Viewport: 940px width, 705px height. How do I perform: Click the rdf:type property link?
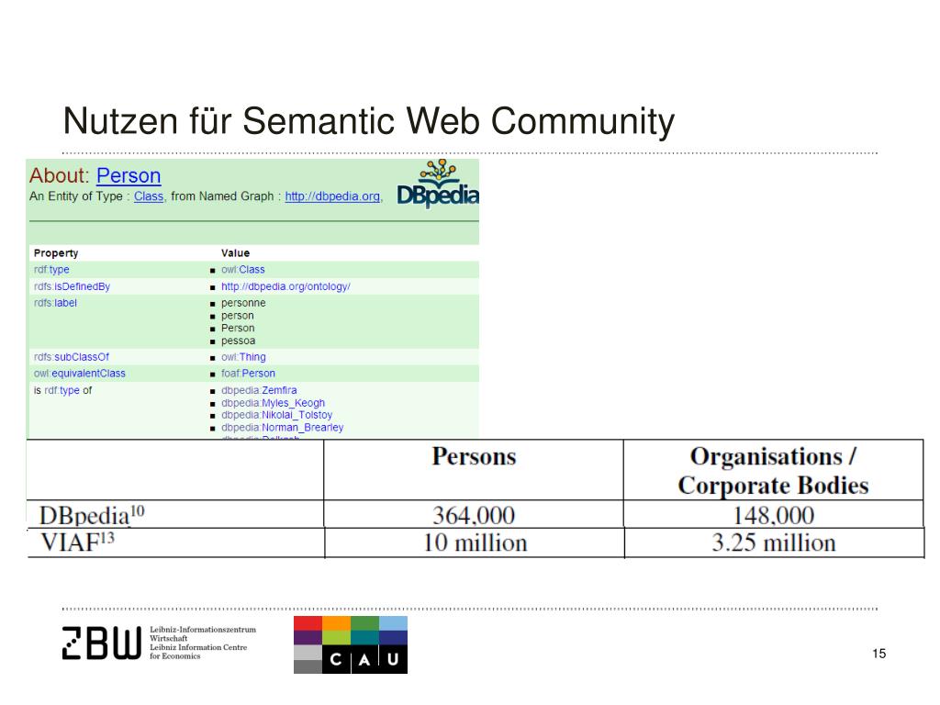pyautogui.click(x=51, y=270)
